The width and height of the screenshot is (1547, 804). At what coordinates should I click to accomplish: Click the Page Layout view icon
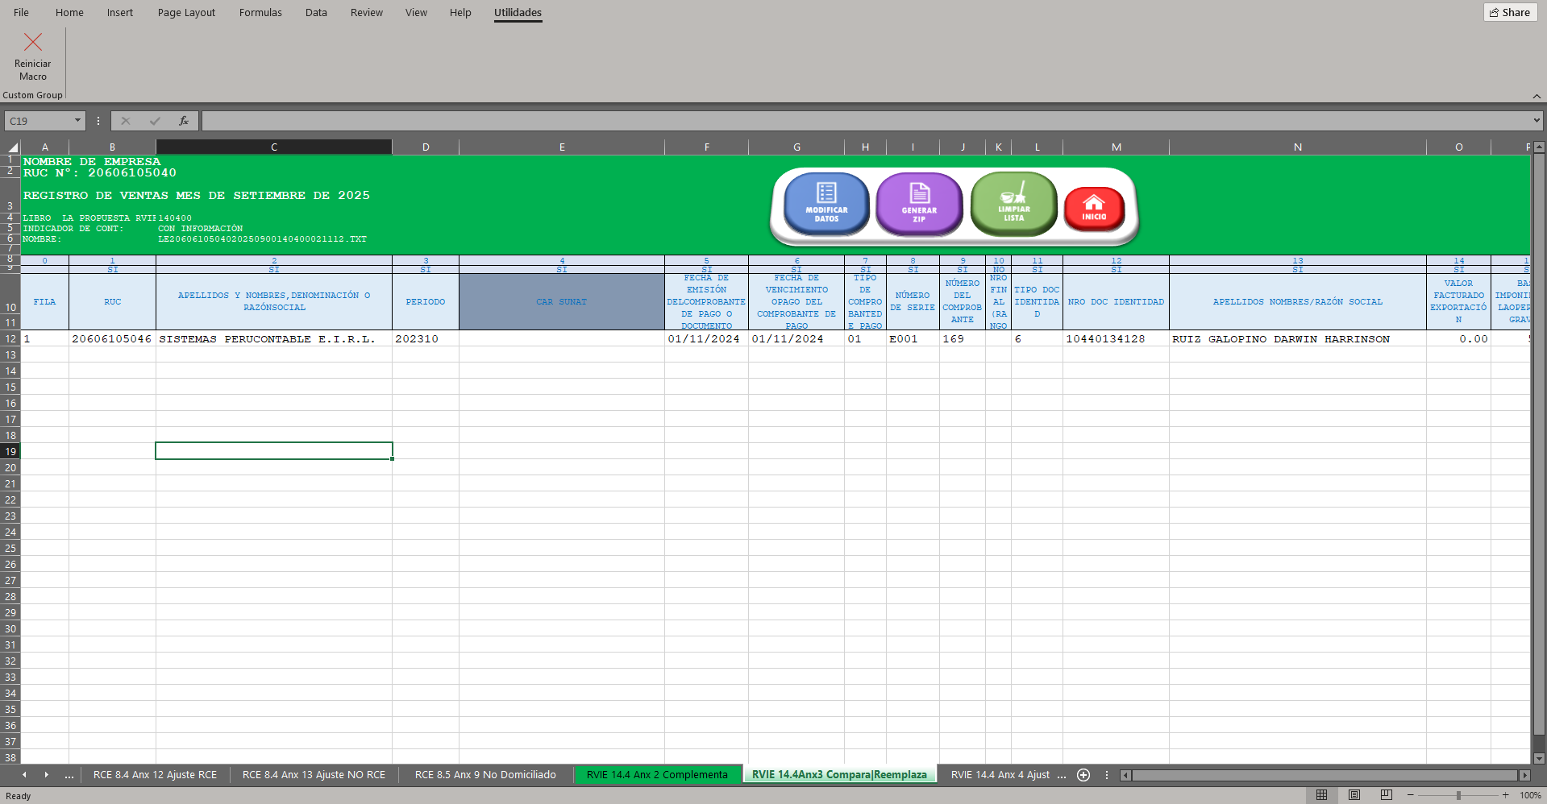tap(1354, 795)
